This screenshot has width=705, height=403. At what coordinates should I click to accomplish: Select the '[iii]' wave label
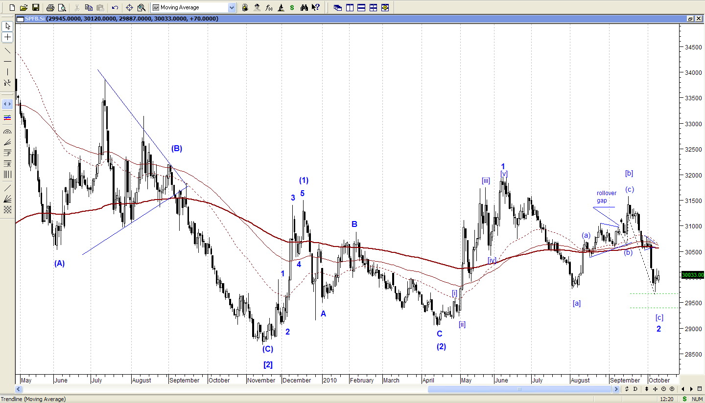[486, 180]
